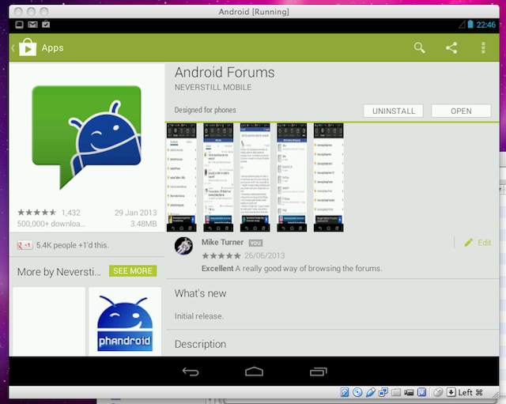506x404 pixels.
Task: Click Mike Turner's profile avatar
Action: pyautogui.click(x=184, y=246)
